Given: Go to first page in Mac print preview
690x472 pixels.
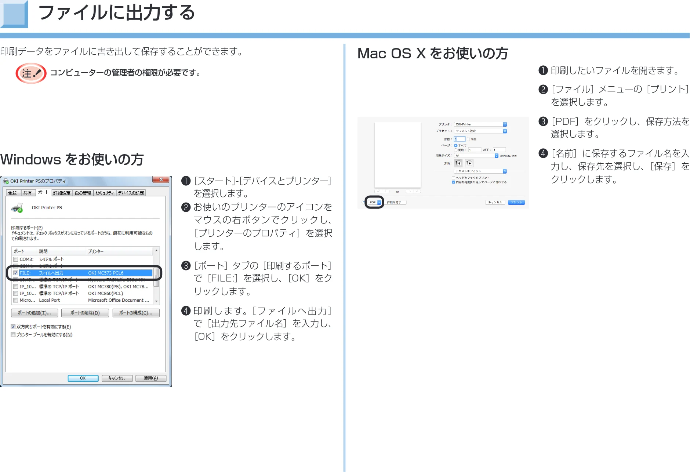Looking at the screenshot, I should (378, 191).
